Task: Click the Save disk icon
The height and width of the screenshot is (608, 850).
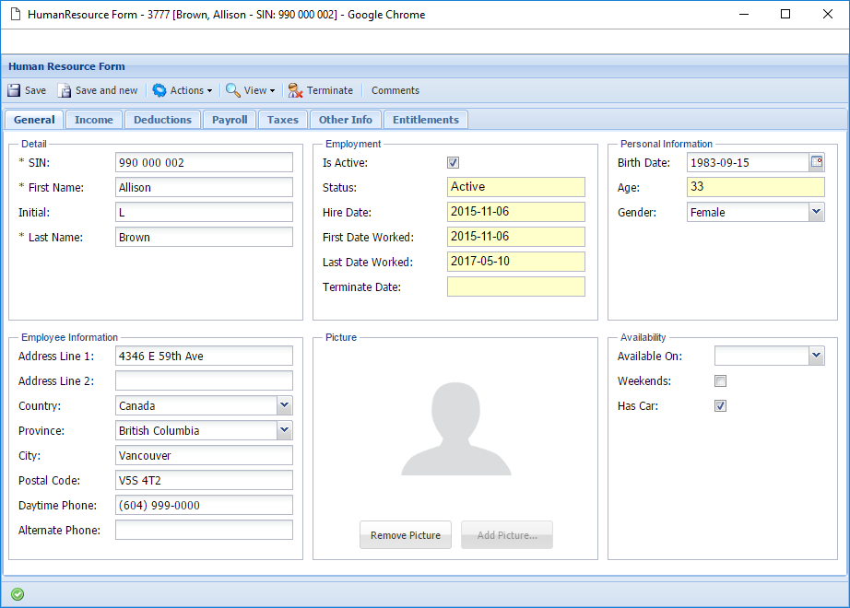Action: [x=14, y=90]
